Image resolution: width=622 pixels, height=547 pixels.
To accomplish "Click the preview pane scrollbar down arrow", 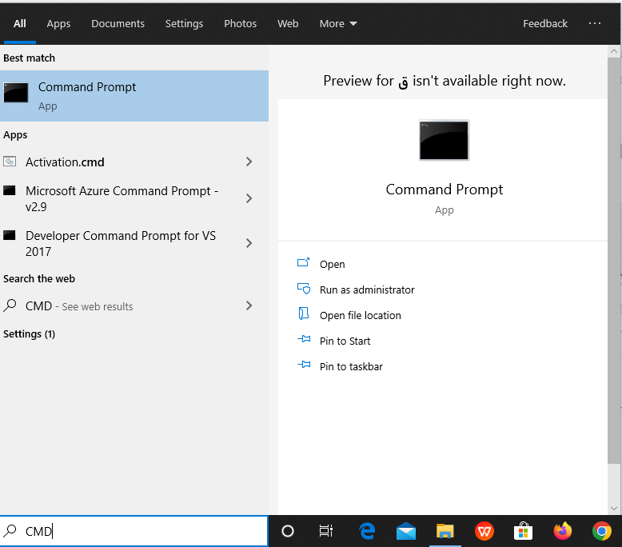I will (x=614, y=508).
